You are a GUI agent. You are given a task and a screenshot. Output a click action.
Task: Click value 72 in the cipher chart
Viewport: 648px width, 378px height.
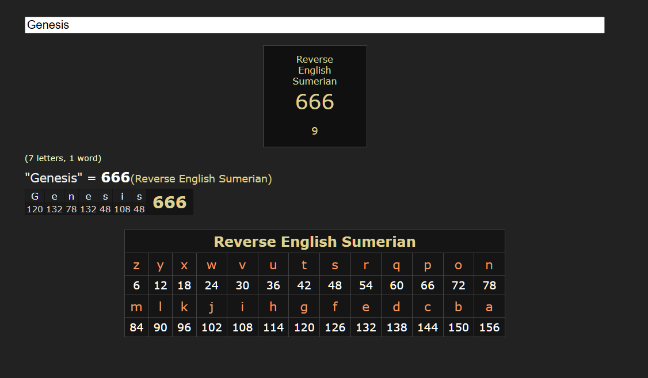point(458,285)
